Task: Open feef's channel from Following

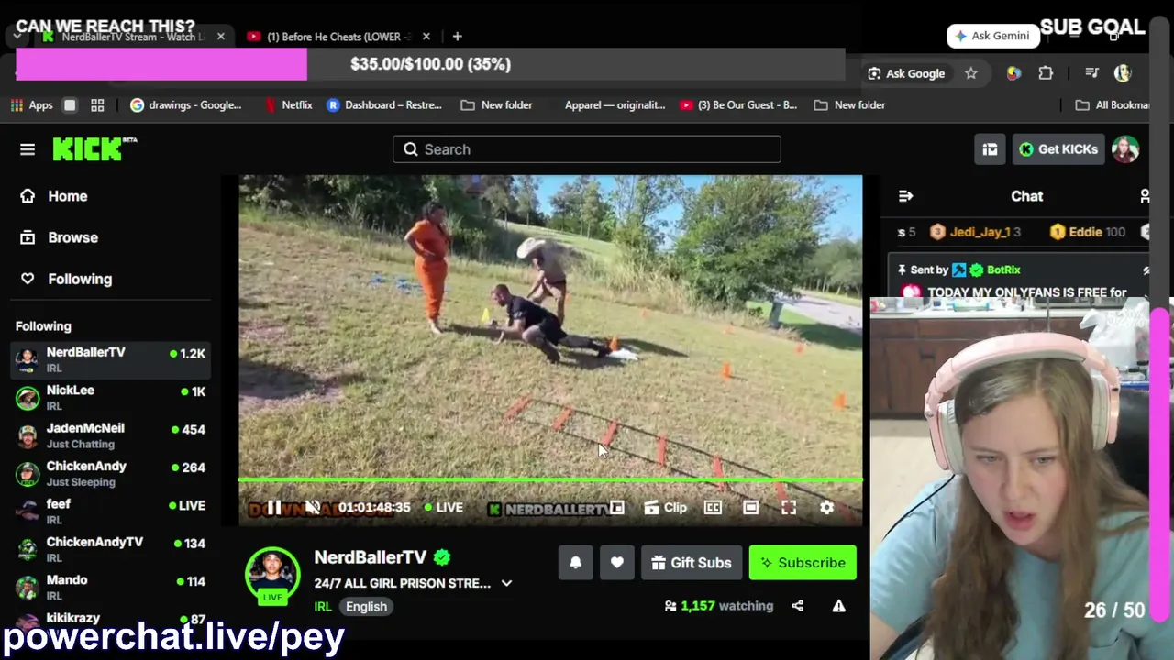Action: click(x=110, y=511)
